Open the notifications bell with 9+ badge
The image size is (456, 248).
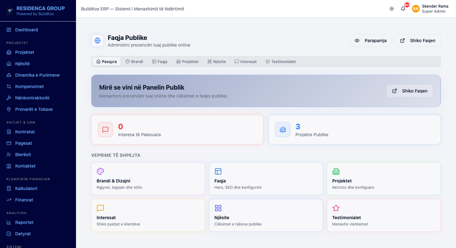[403, 9]
